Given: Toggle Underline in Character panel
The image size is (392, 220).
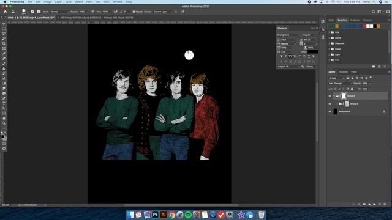Looking at the screenshot, I should point(309,57).
